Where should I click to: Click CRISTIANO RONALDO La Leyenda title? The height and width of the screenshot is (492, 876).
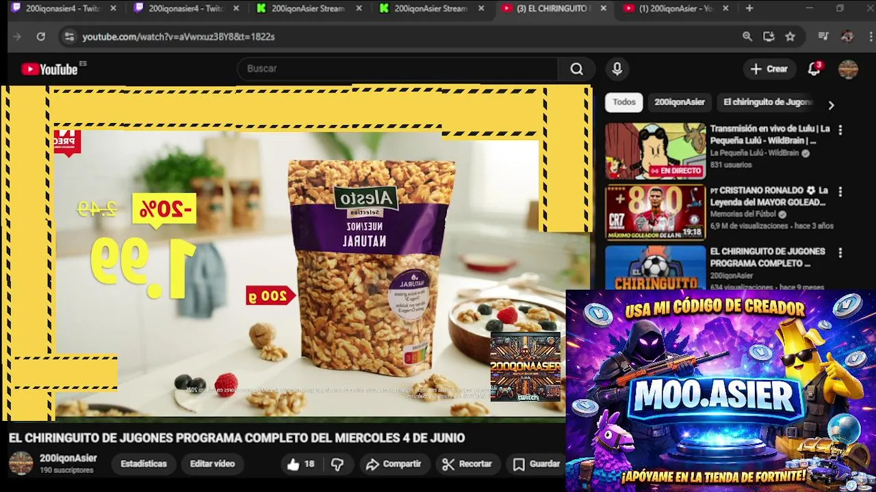tap(769, 196)
